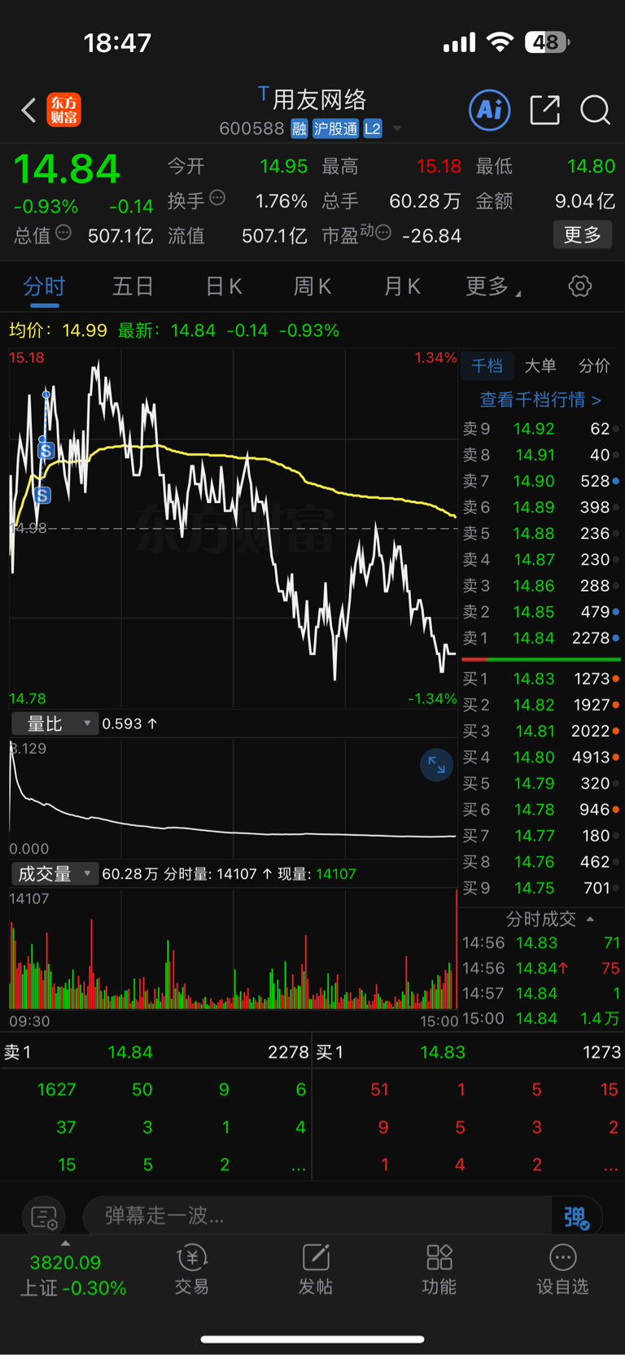
Task: Tap the info icon beside 市盈
Action: [383, 233]
